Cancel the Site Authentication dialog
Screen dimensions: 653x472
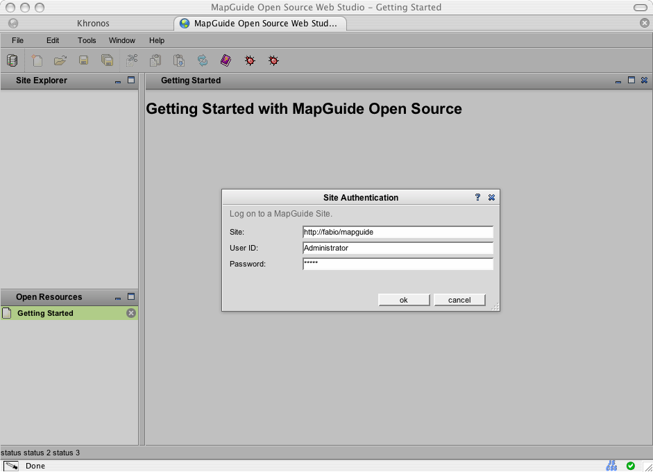[x=459, y=301]
